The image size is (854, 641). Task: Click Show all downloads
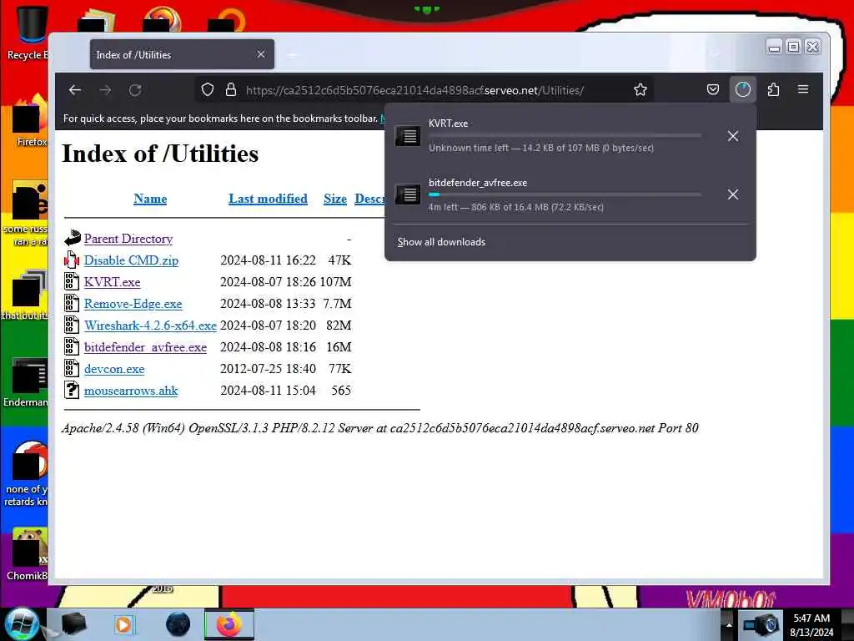click(x=441, y=242)
